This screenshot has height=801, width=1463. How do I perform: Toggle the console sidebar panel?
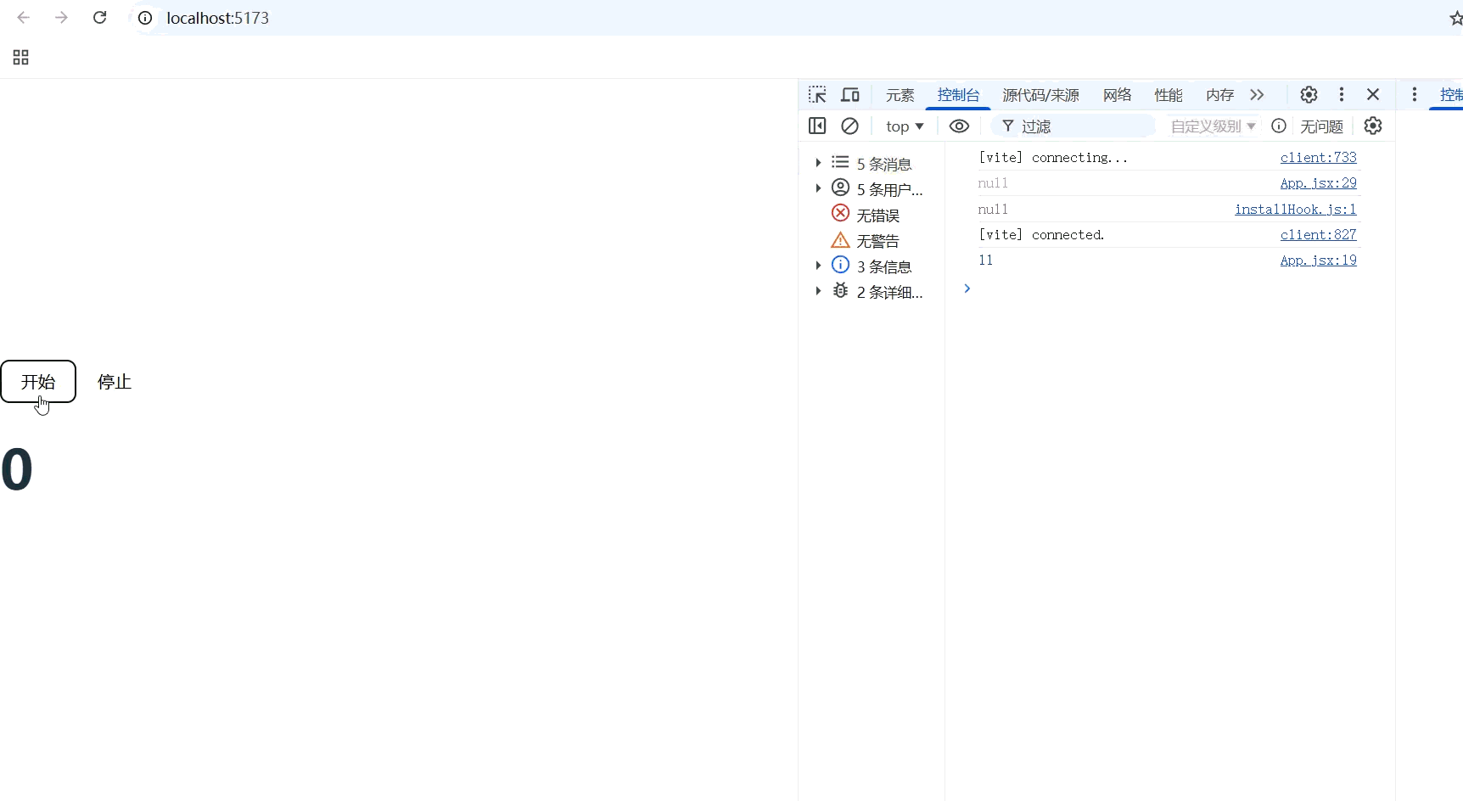click(817, 126)
